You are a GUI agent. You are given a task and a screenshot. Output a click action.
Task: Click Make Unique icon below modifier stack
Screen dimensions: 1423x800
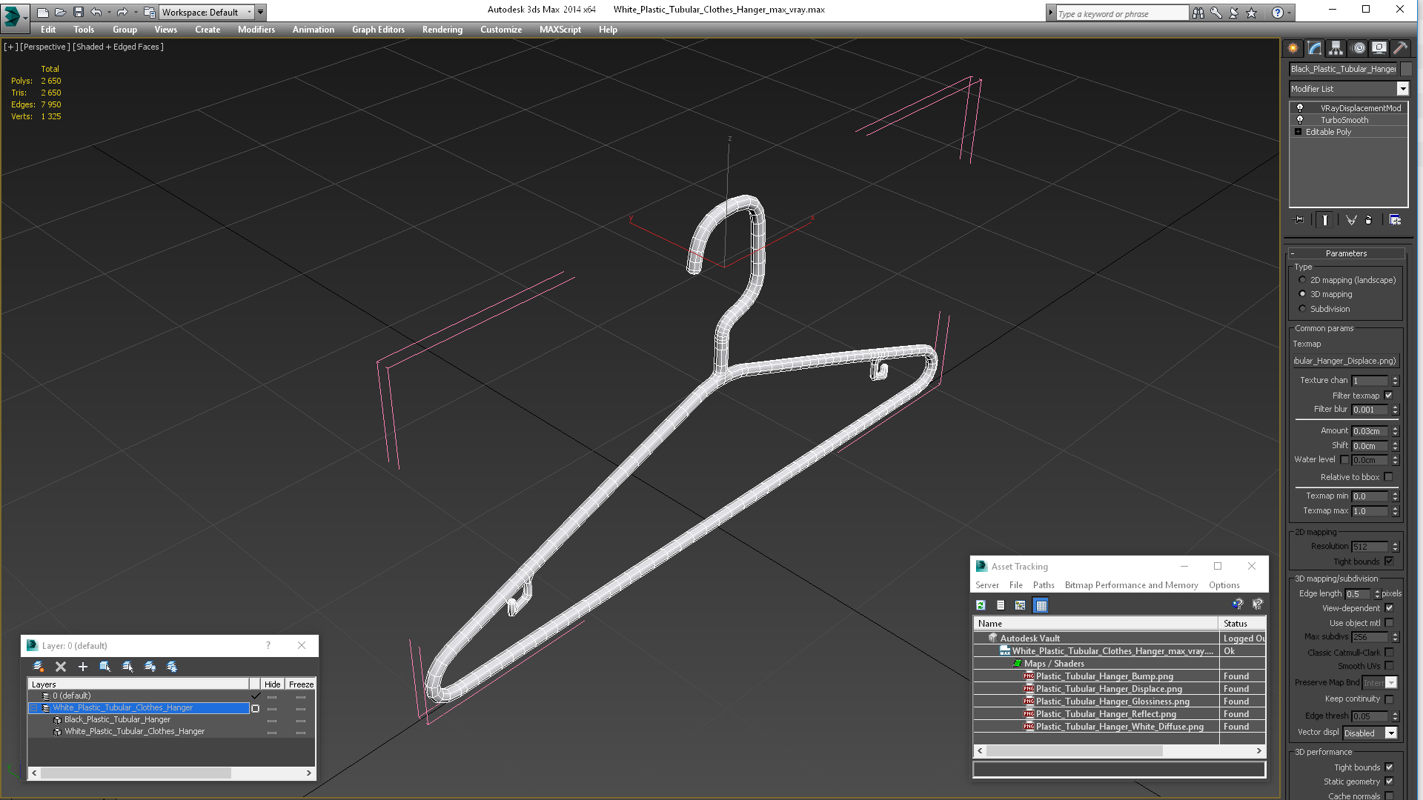1351,220
